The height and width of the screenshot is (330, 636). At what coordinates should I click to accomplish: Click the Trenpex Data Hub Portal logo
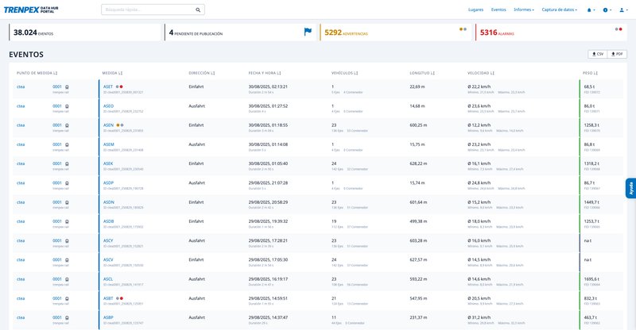(31, 10)
